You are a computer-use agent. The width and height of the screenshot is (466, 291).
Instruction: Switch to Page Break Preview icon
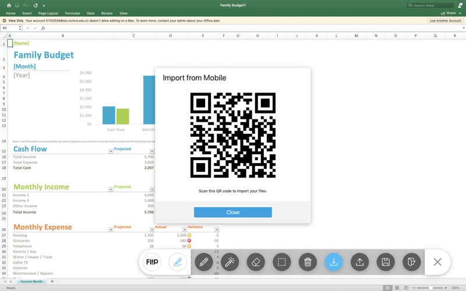[406, 288]
